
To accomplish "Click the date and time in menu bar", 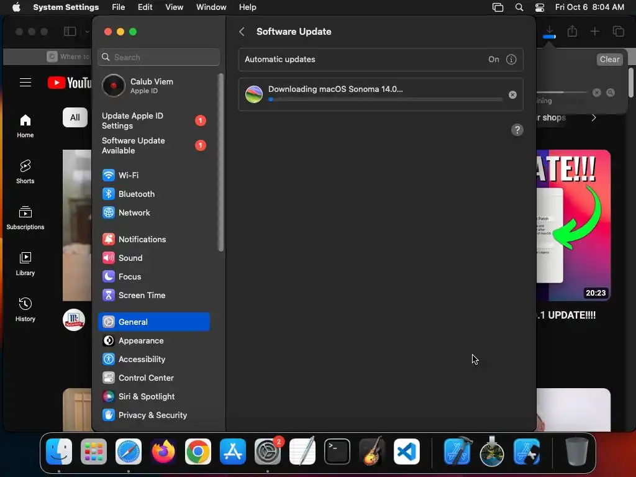I will (589, 7).
